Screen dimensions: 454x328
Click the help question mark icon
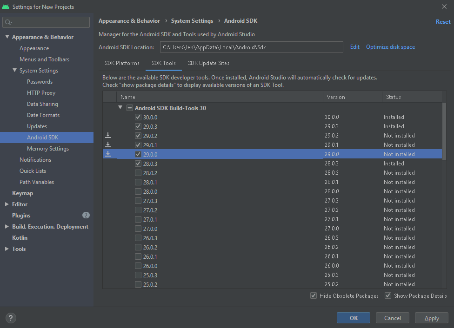[11, 318]
